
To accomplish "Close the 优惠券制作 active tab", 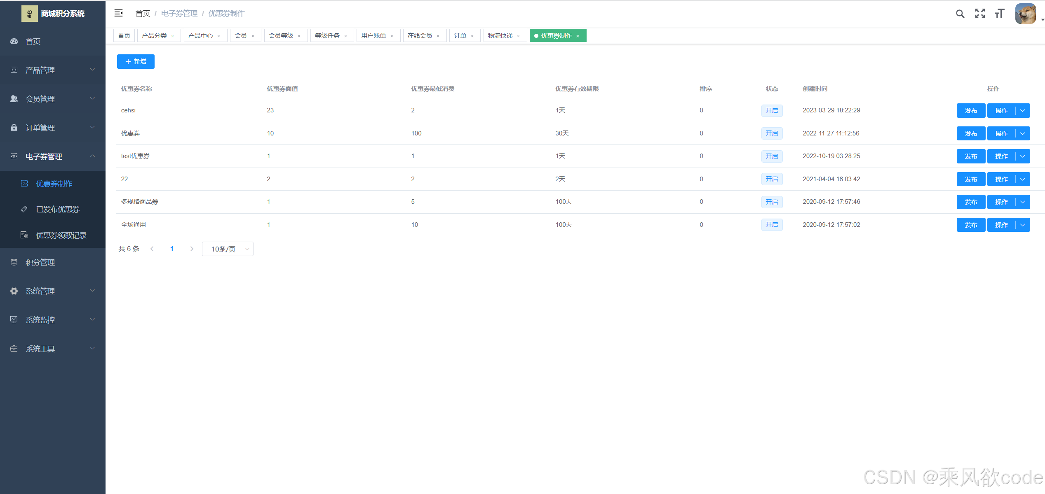I will point(578,36).
